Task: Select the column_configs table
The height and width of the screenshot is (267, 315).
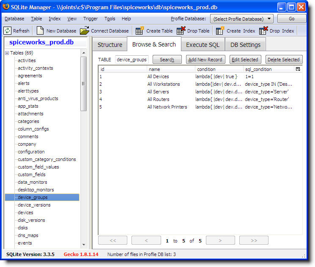Action: click(x=33, y=129)
